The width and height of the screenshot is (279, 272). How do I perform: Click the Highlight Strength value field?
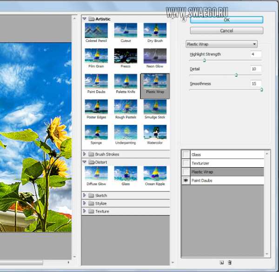256,54
